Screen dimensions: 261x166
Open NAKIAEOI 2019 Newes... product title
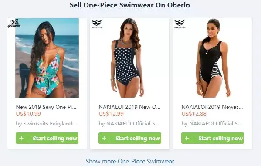(212, 107)
